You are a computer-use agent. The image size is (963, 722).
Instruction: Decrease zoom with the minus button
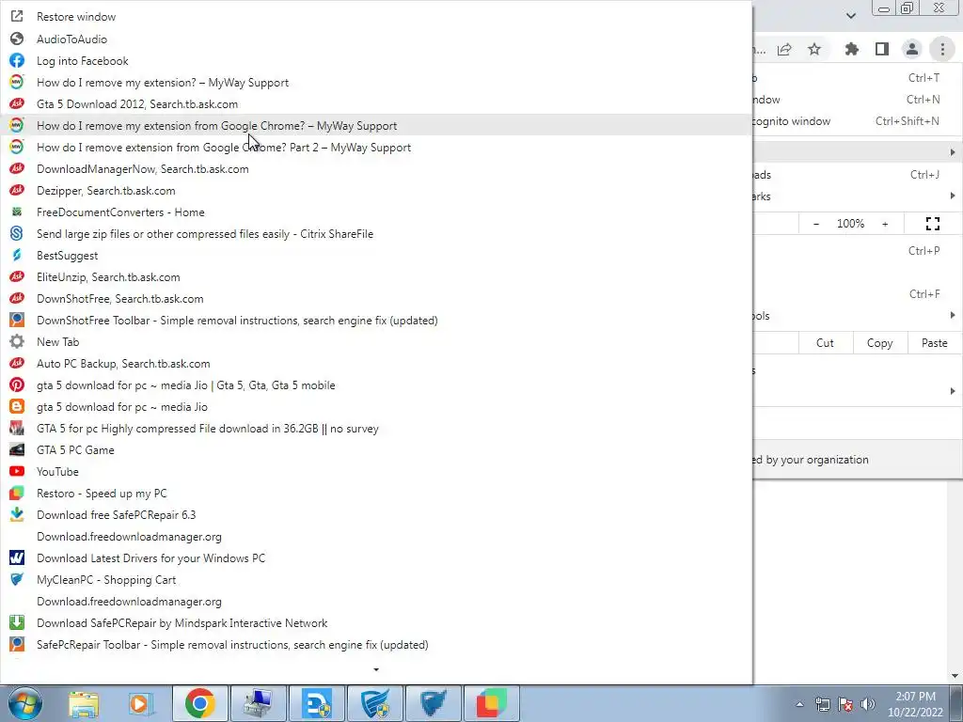click(x=816, y=224)
